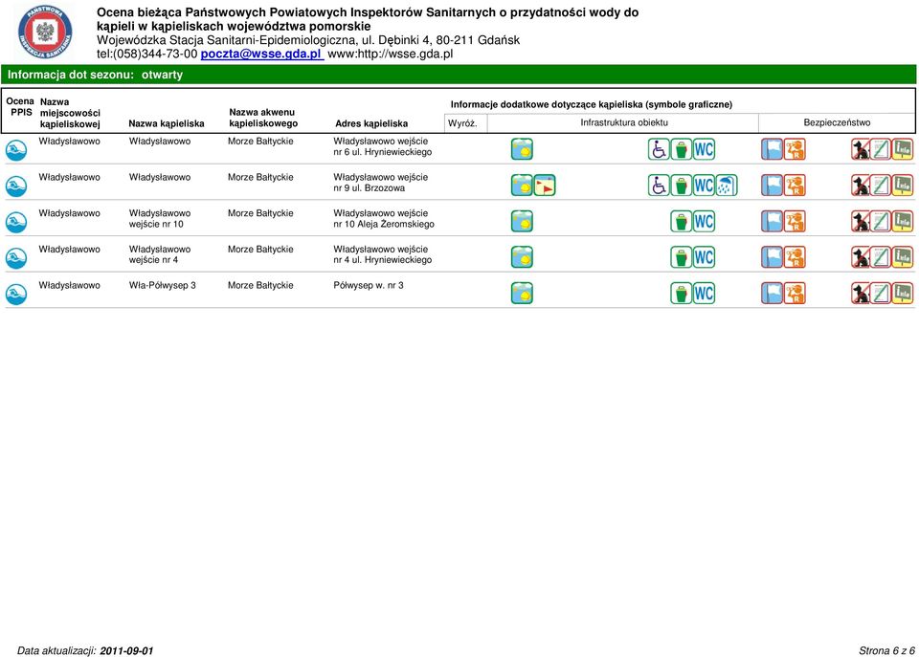The height and width of the screenshot is (657, 919).
Task: Click the WC icon in Półwysep w. nr 3 row
Action: 704,294
